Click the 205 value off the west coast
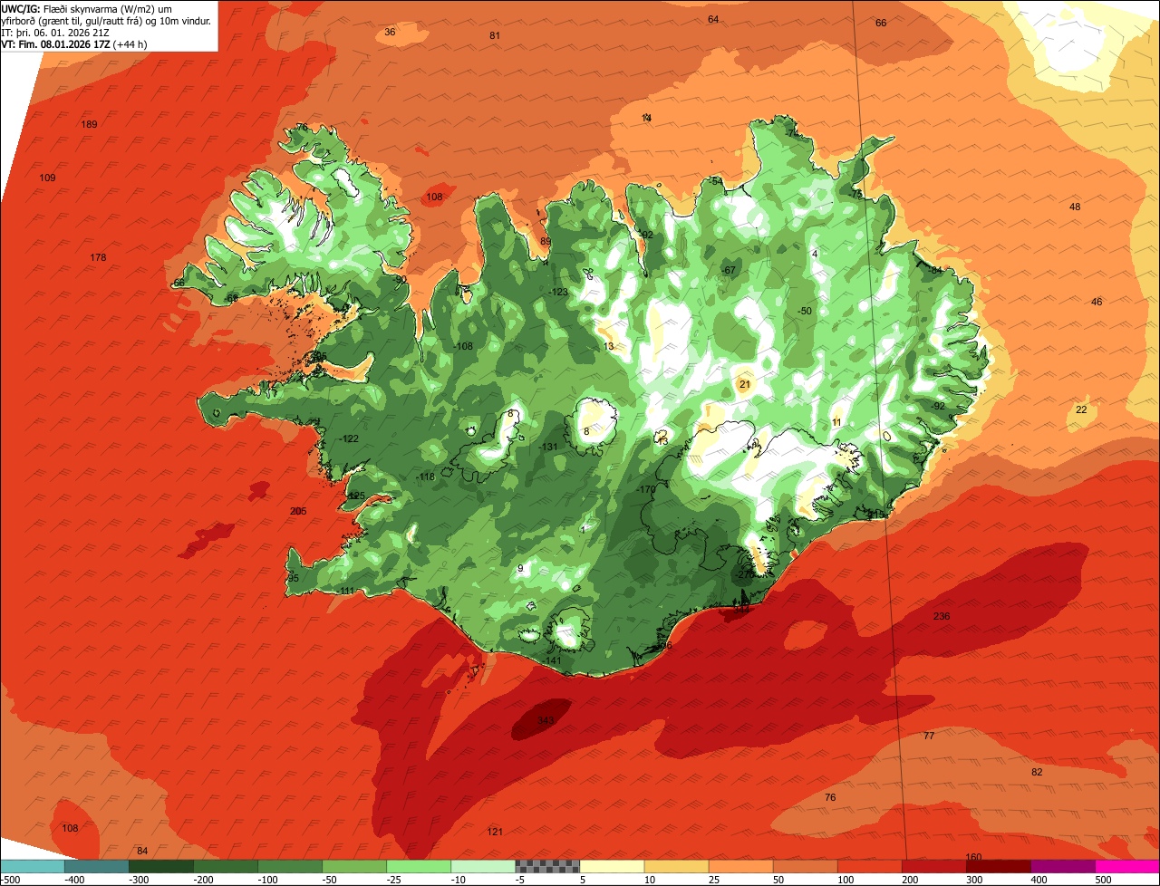The width and height of the screenshot is (1160, 886). 298,511
